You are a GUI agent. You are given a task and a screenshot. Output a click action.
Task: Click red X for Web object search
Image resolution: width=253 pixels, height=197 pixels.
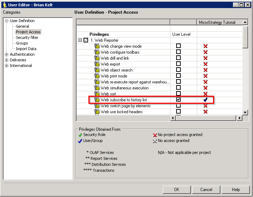click(x=205, y=70)
